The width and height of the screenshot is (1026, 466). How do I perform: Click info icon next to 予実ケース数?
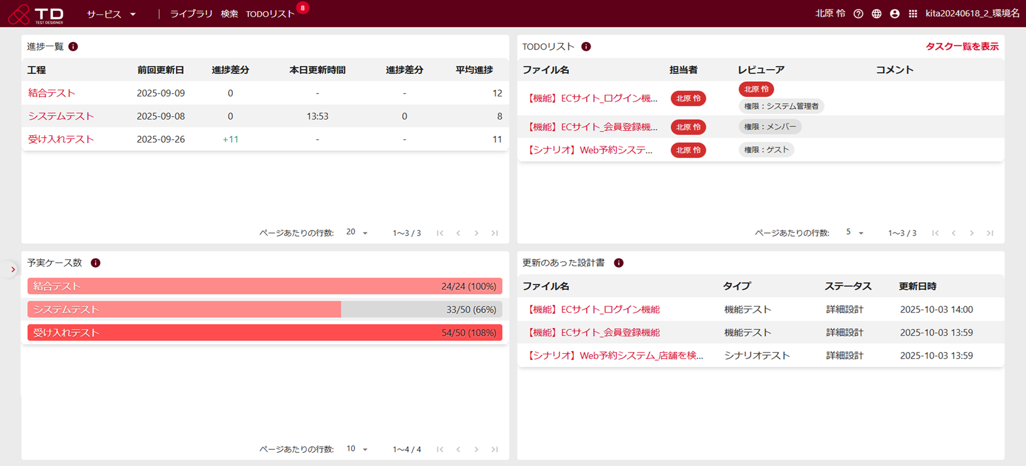click(96, 263)
